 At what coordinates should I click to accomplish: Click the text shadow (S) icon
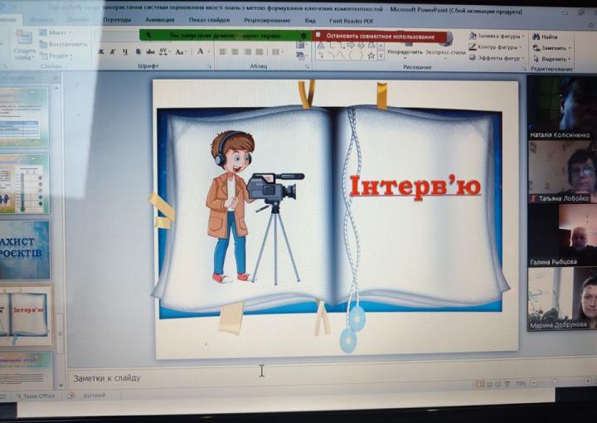coord(138,51)
